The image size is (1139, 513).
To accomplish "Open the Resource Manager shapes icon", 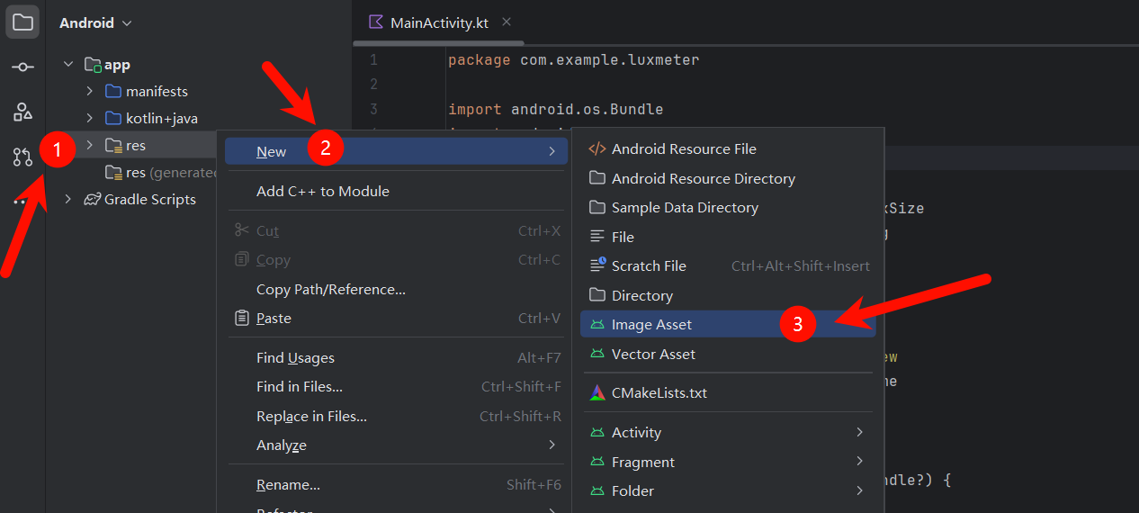I will tap(22, 112).
